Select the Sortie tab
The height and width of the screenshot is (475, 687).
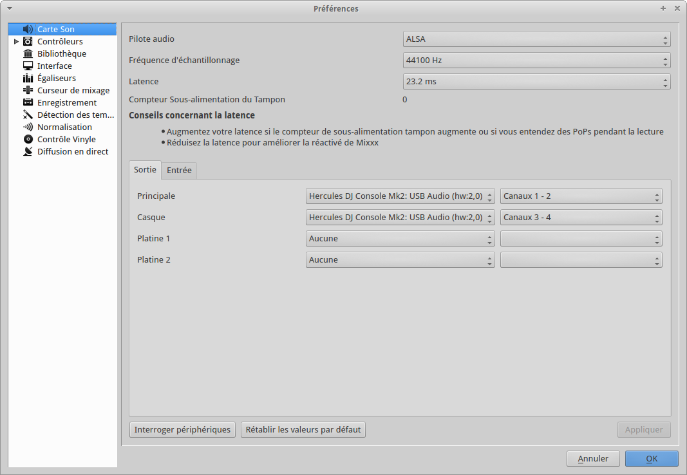point(145,171)
